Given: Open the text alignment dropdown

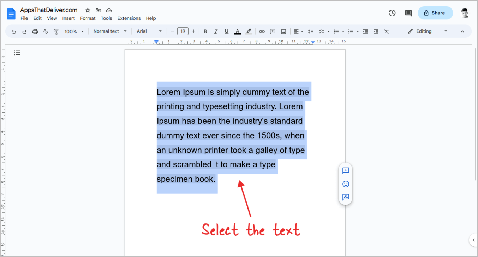Looking at the screenshot, I should click(x=298, y=31).
